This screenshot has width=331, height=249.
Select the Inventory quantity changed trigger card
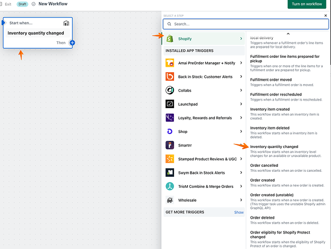(38, 33)
